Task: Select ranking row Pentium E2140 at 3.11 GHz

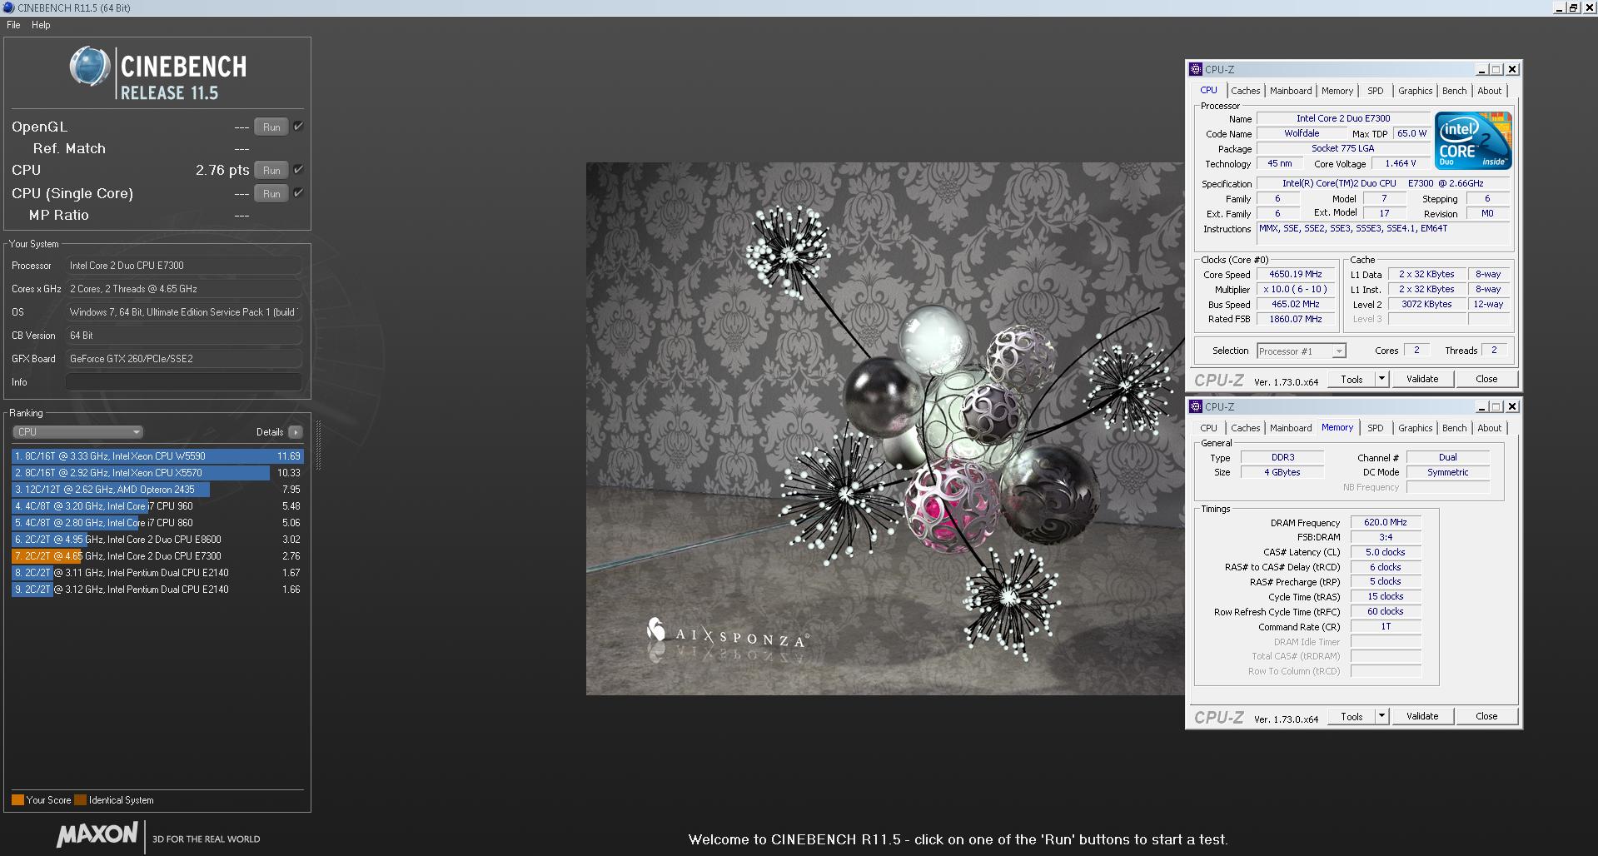Action: (157, 573)
